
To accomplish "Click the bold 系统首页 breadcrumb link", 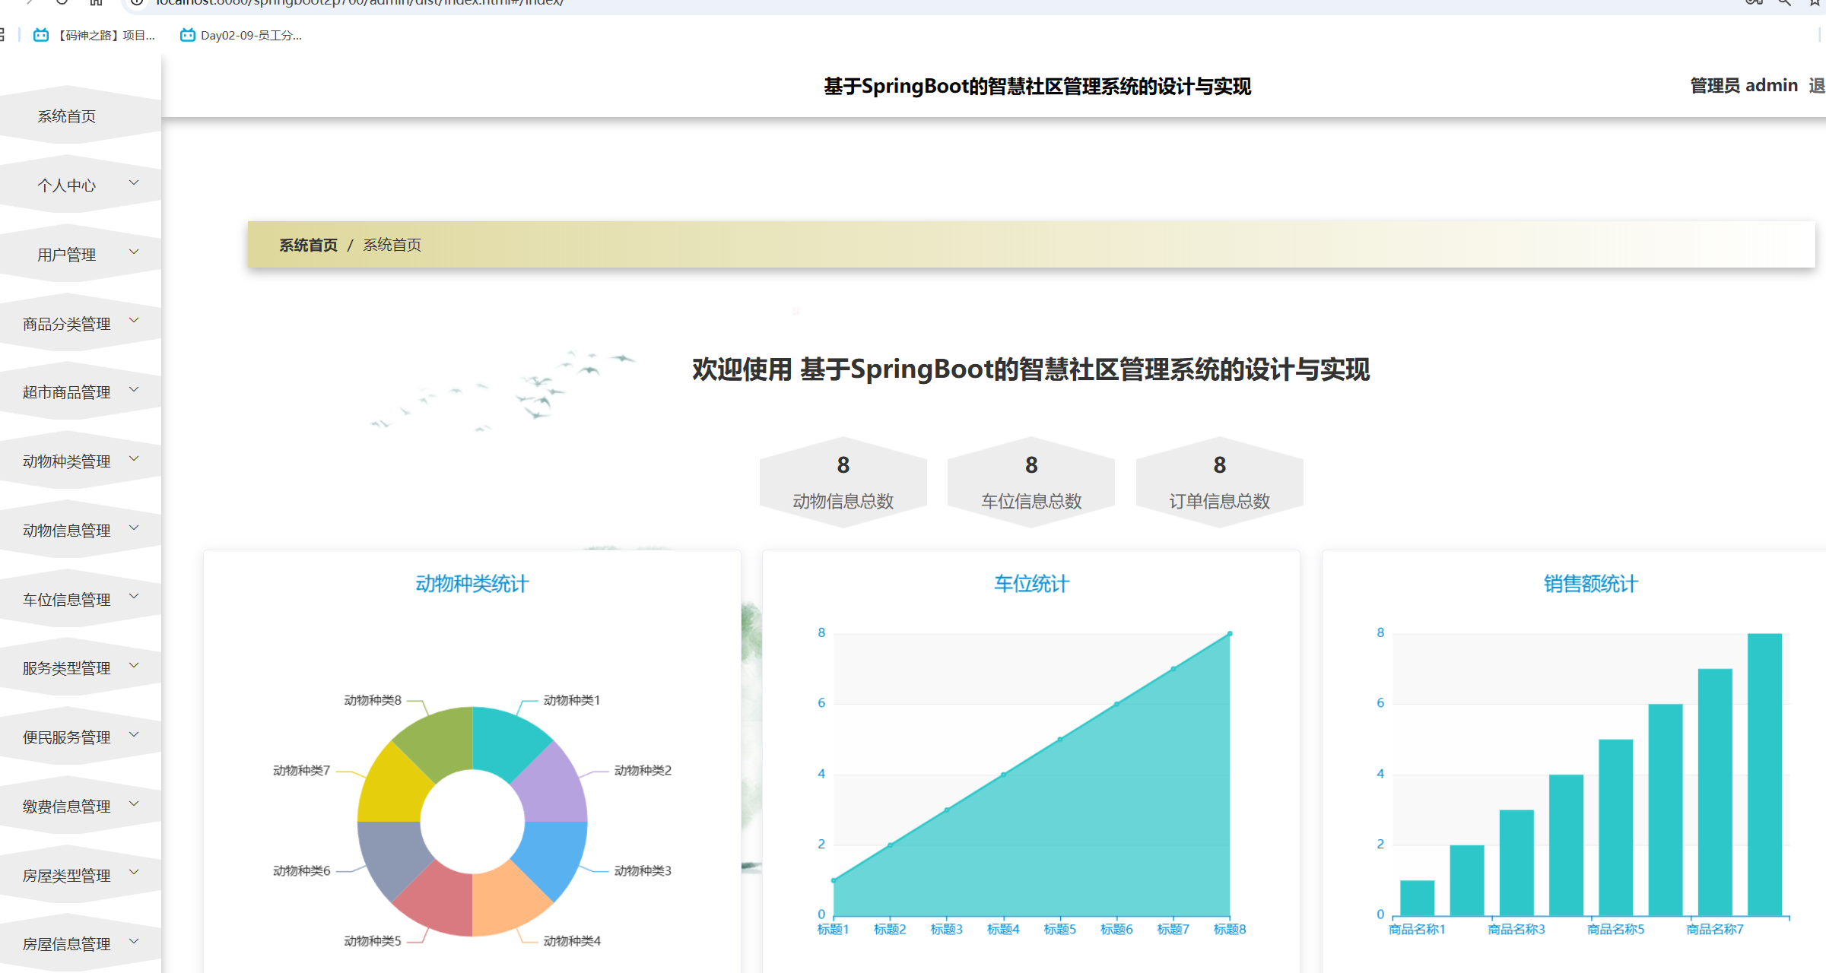I will coord(308,245).
